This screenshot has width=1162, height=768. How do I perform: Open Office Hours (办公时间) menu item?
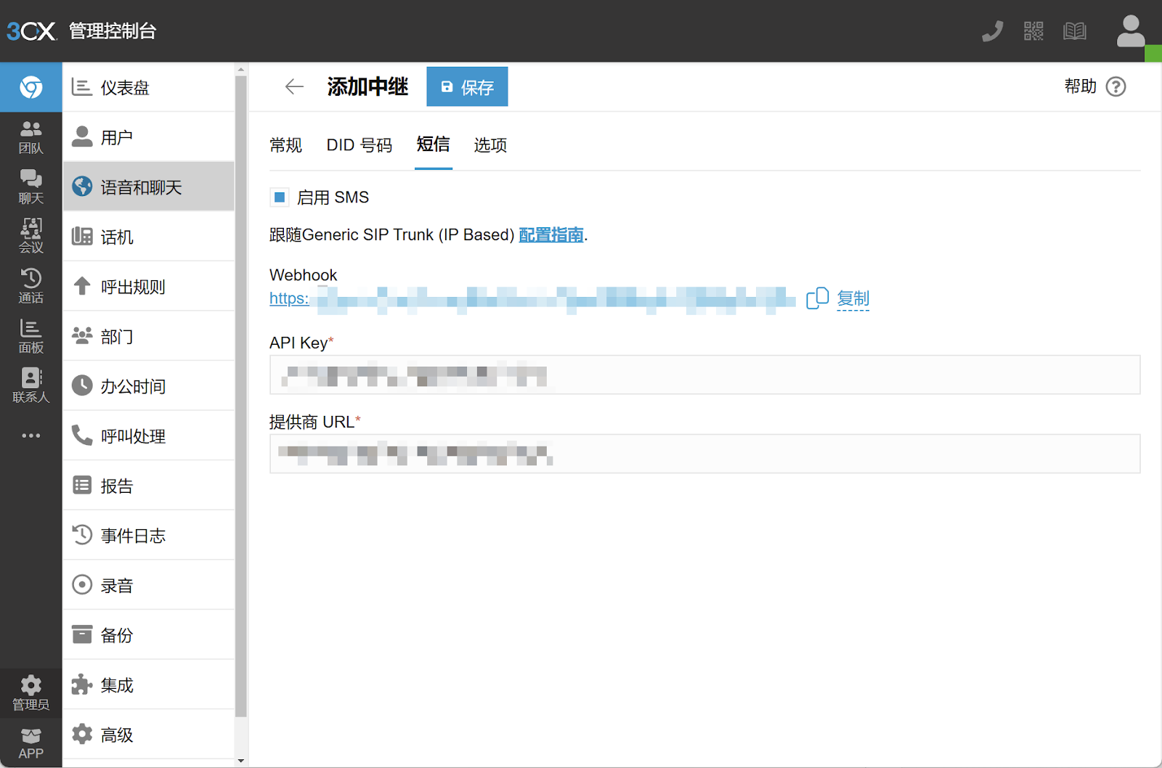(149, 386)
